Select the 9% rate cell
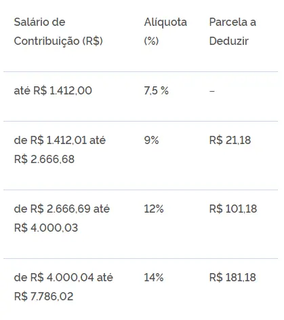This screenshot has width=284, height=320. 151,140
